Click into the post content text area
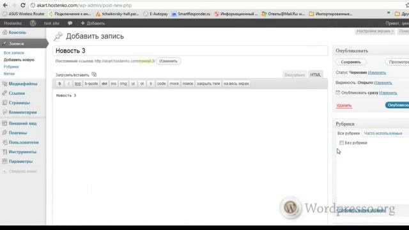Screen dimensions: 409x230 click(x=190, y=157)
